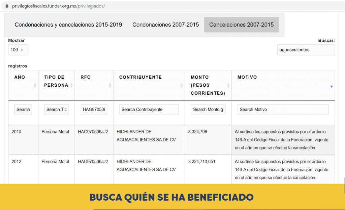This screenshot has height=210, width=345.
Task: Open the Mostrar 100 records dropdown
Action: (18, 50)
